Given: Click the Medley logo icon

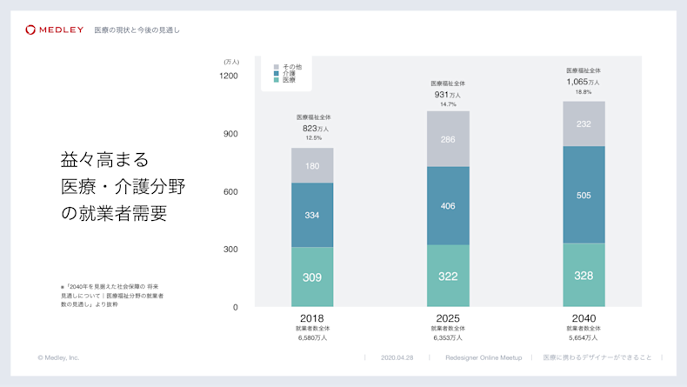Looking at the screenshot, I should click(30, 30).
